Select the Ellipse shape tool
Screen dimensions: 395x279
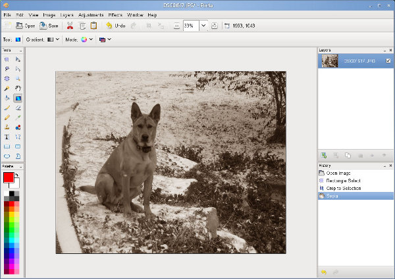coord(7,156)
